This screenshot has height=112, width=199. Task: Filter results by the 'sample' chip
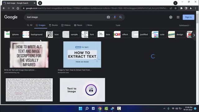71,35
